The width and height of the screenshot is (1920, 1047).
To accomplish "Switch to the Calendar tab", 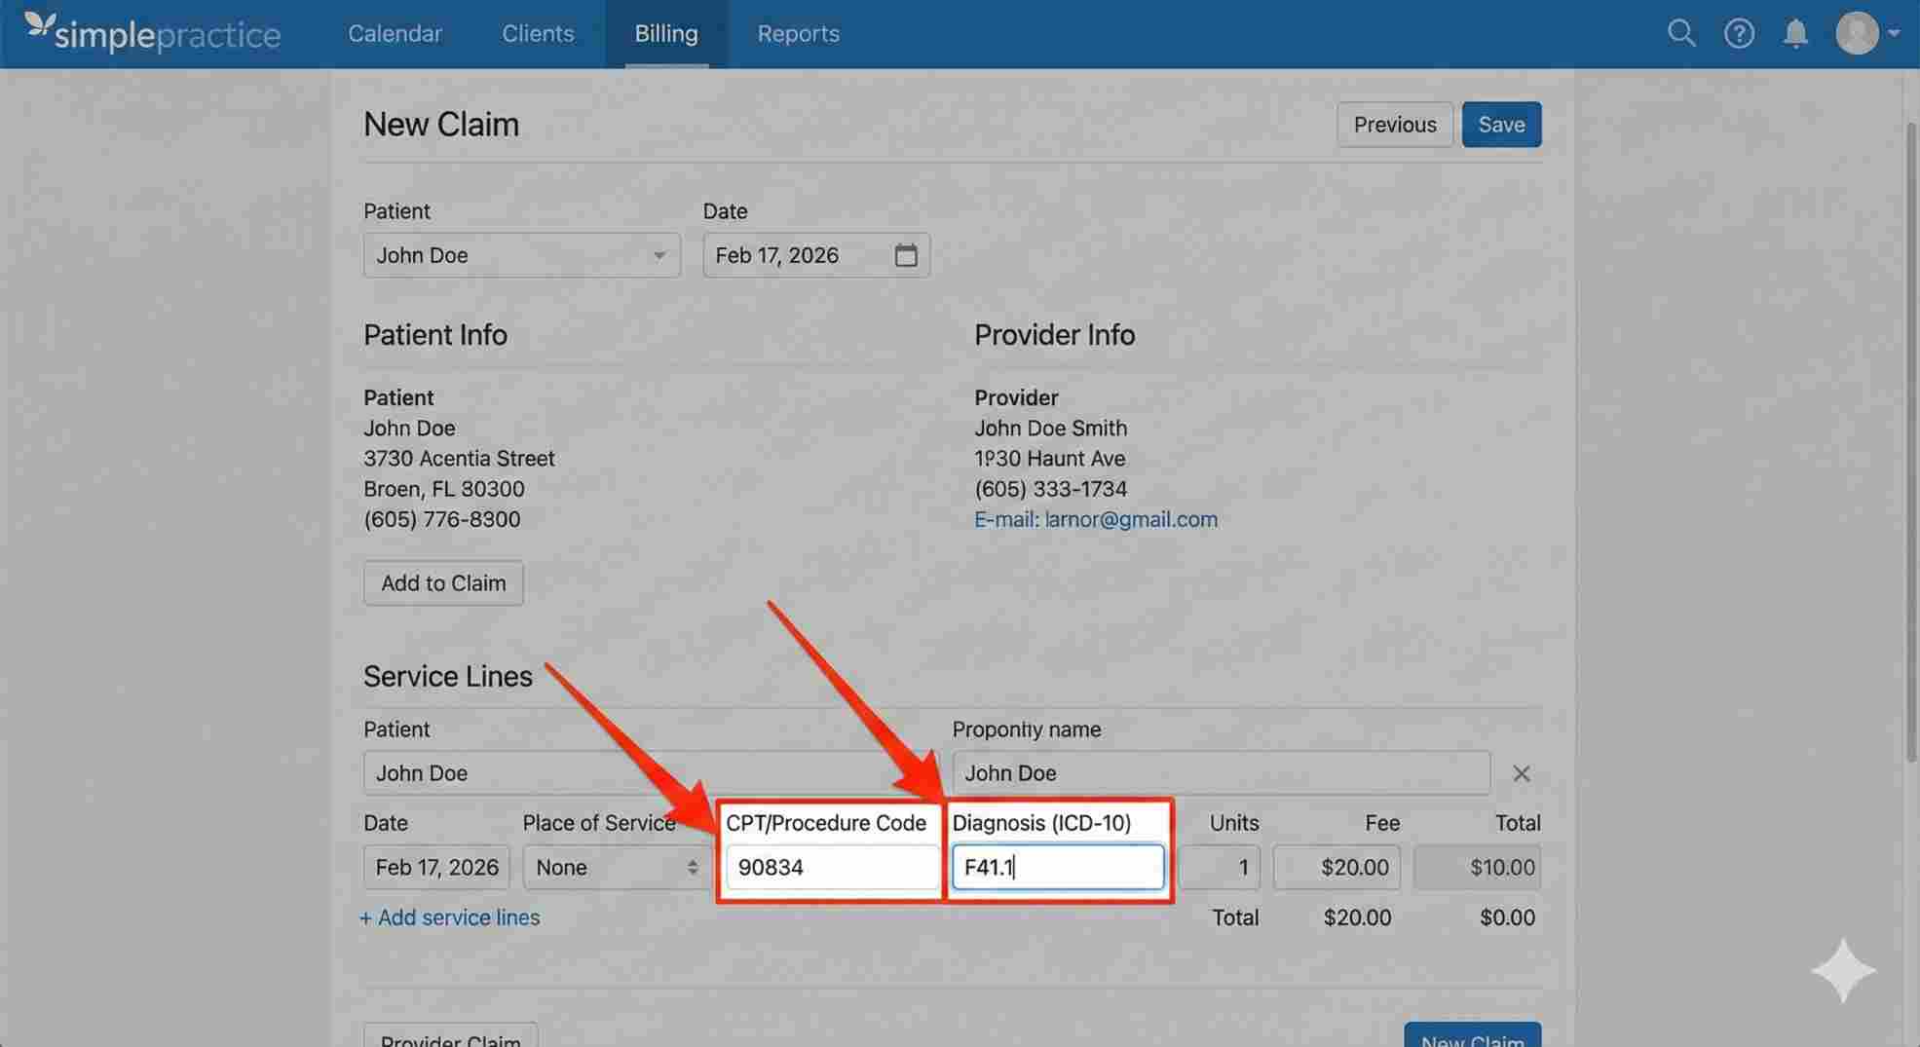I will (x=395, y=32).
